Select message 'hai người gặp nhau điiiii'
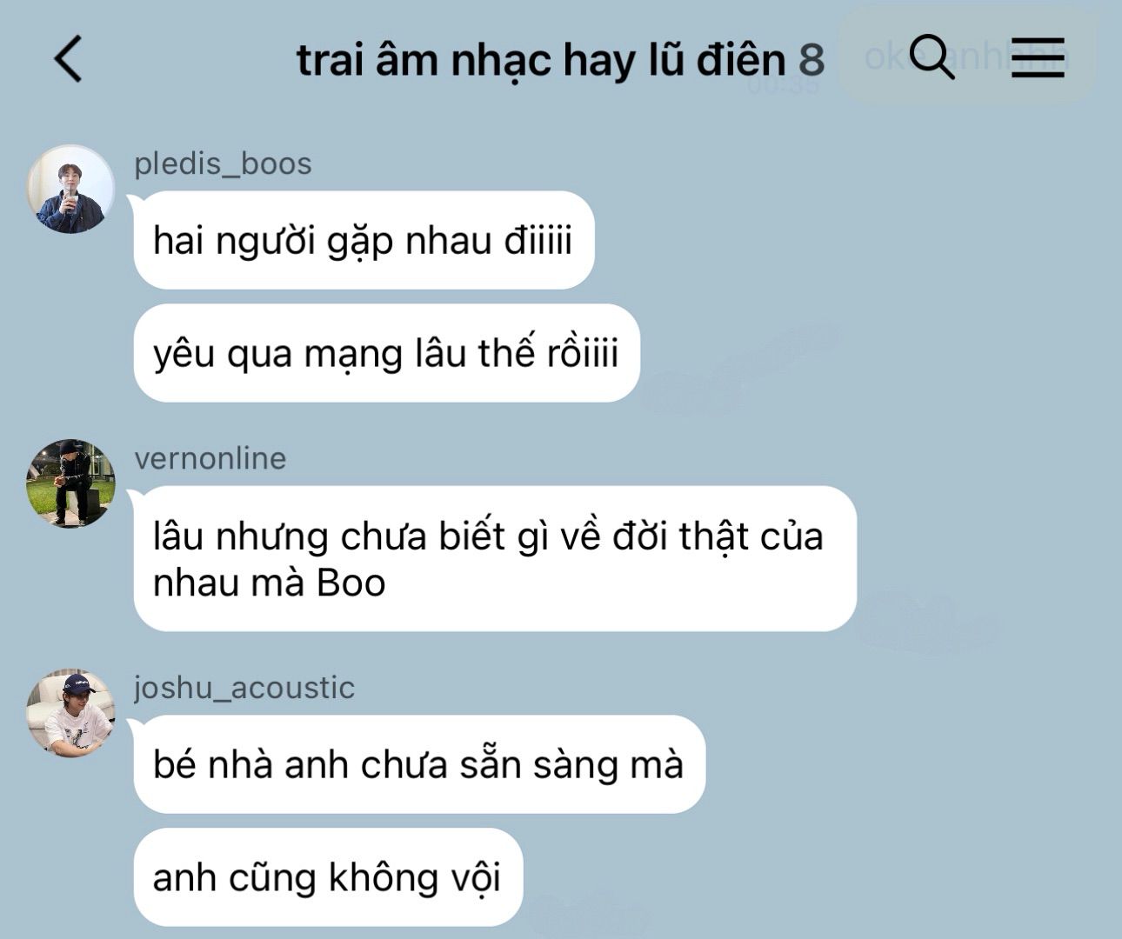This screenshot has width=1122, height=939. [364, 240]
